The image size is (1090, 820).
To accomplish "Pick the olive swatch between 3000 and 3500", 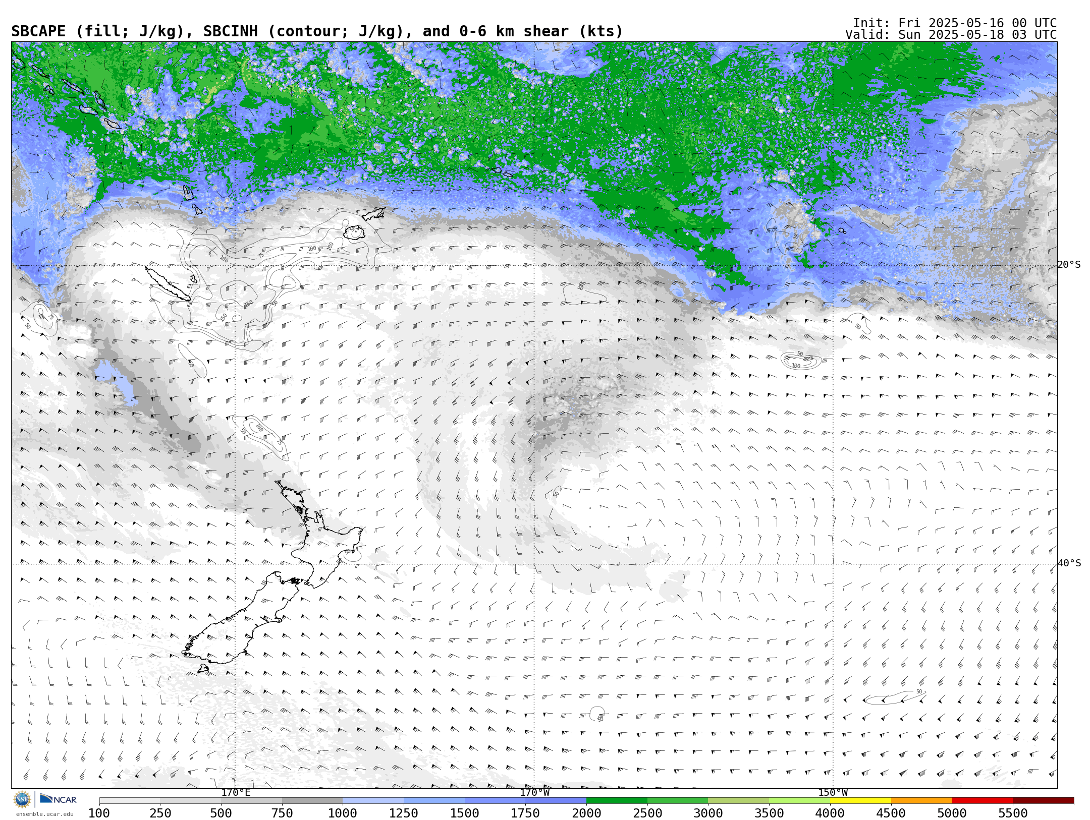I will coord(739,801).
